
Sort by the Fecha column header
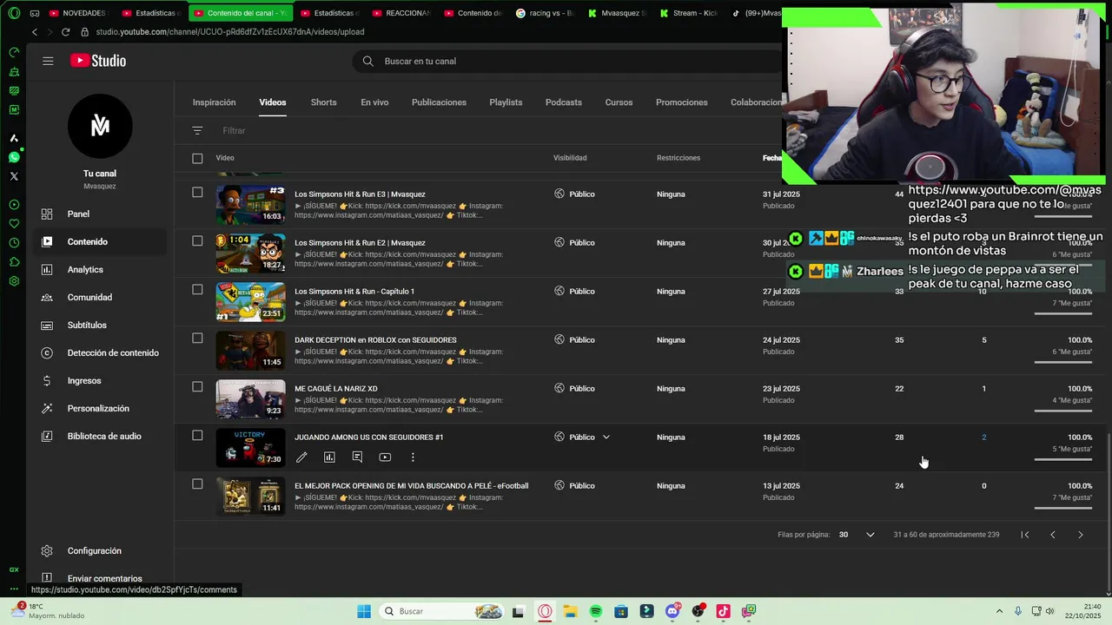[772, 158]
